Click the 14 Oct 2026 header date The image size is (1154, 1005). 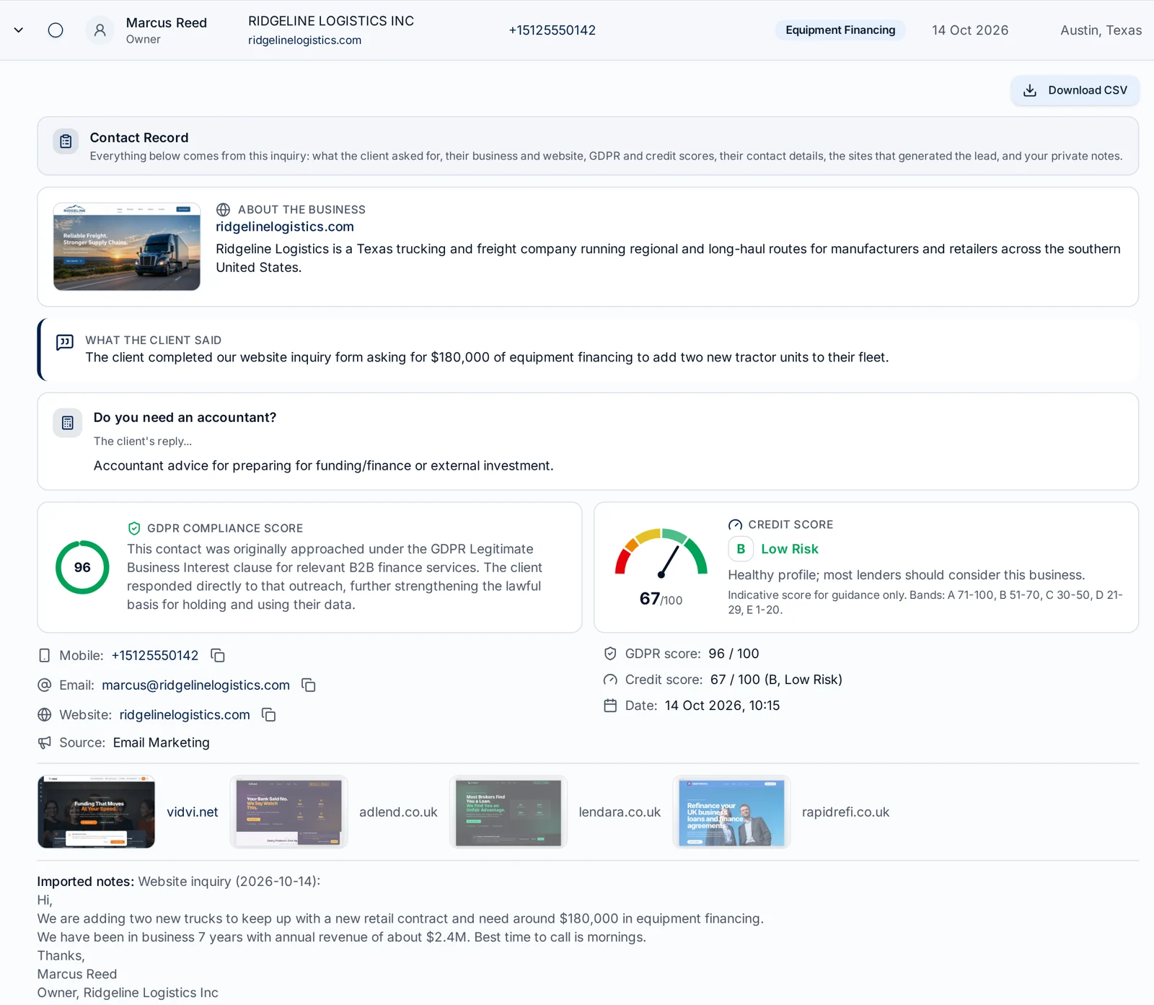[970, 30]
